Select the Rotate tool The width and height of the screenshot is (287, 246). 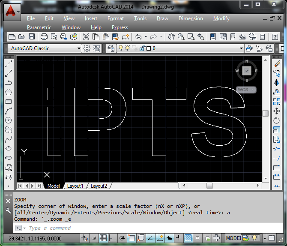277,120
